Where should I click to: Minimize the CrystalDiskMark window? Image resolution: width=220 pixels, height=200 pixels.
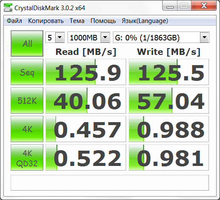tap(170, 6)
